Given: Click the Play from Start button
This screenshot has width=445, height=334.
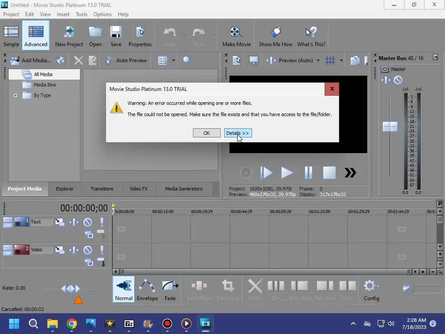Looking at the screenshot, I should pos(266,173).
